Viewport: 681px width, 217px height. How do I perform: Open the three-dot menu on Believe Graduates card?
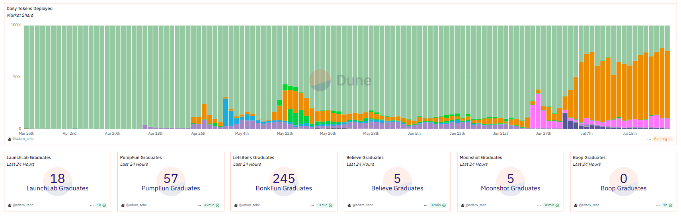click(425, 205)
